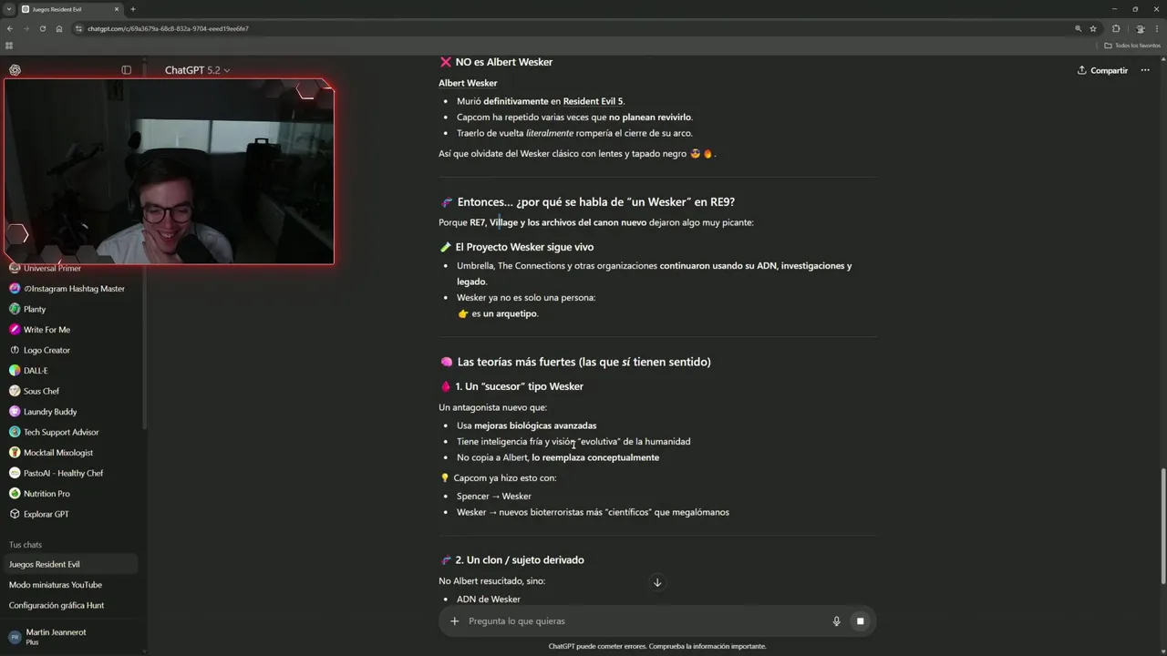Click the Chrome home button
1167x656 pixels.
59,28
